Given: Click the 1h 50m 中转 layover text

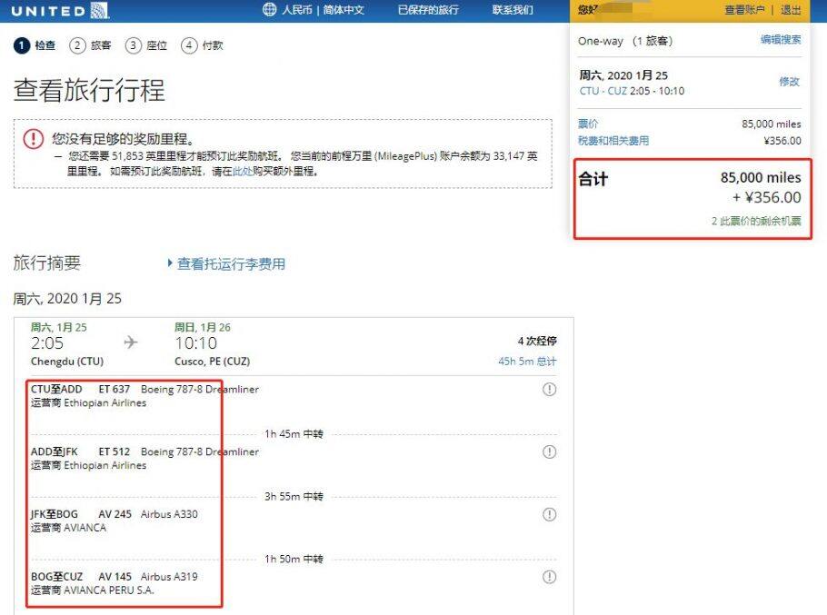Looking at the screenshot, I should coord(294,560).
